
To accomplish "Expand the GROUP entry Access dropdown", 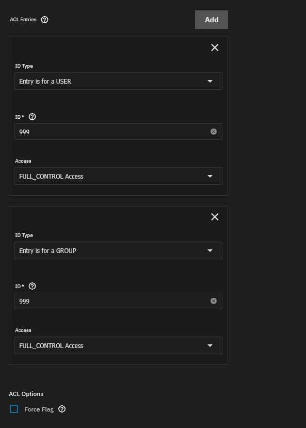I will point(118,345).
